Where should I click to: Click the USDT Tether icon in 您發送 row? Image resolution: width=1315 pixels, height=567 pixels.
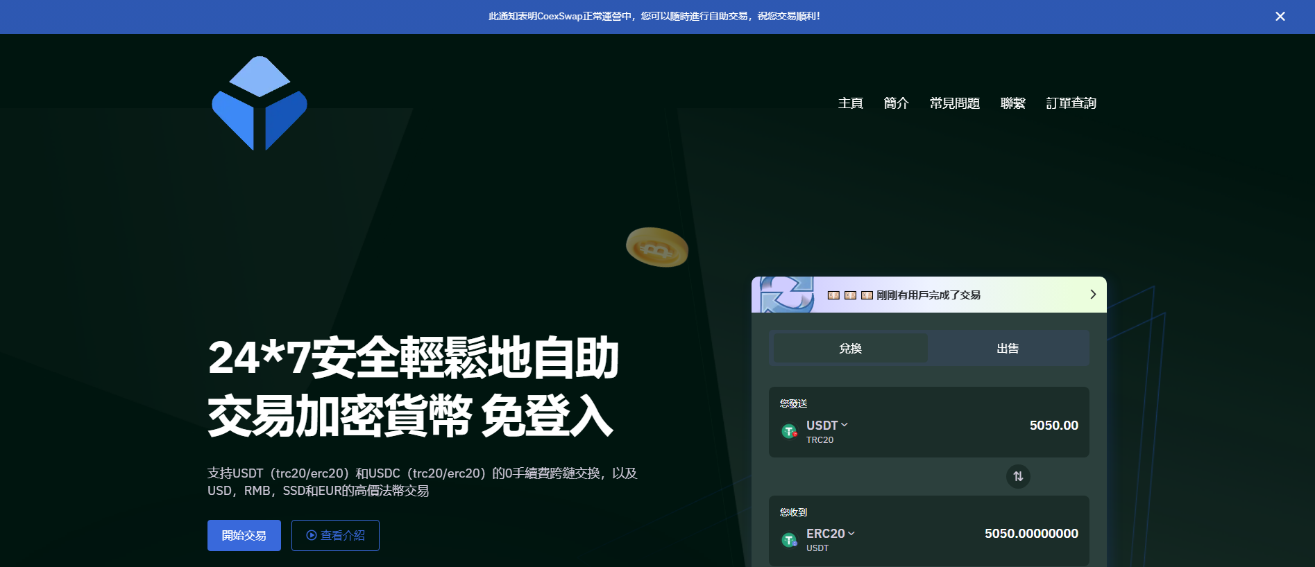[789, 431]
